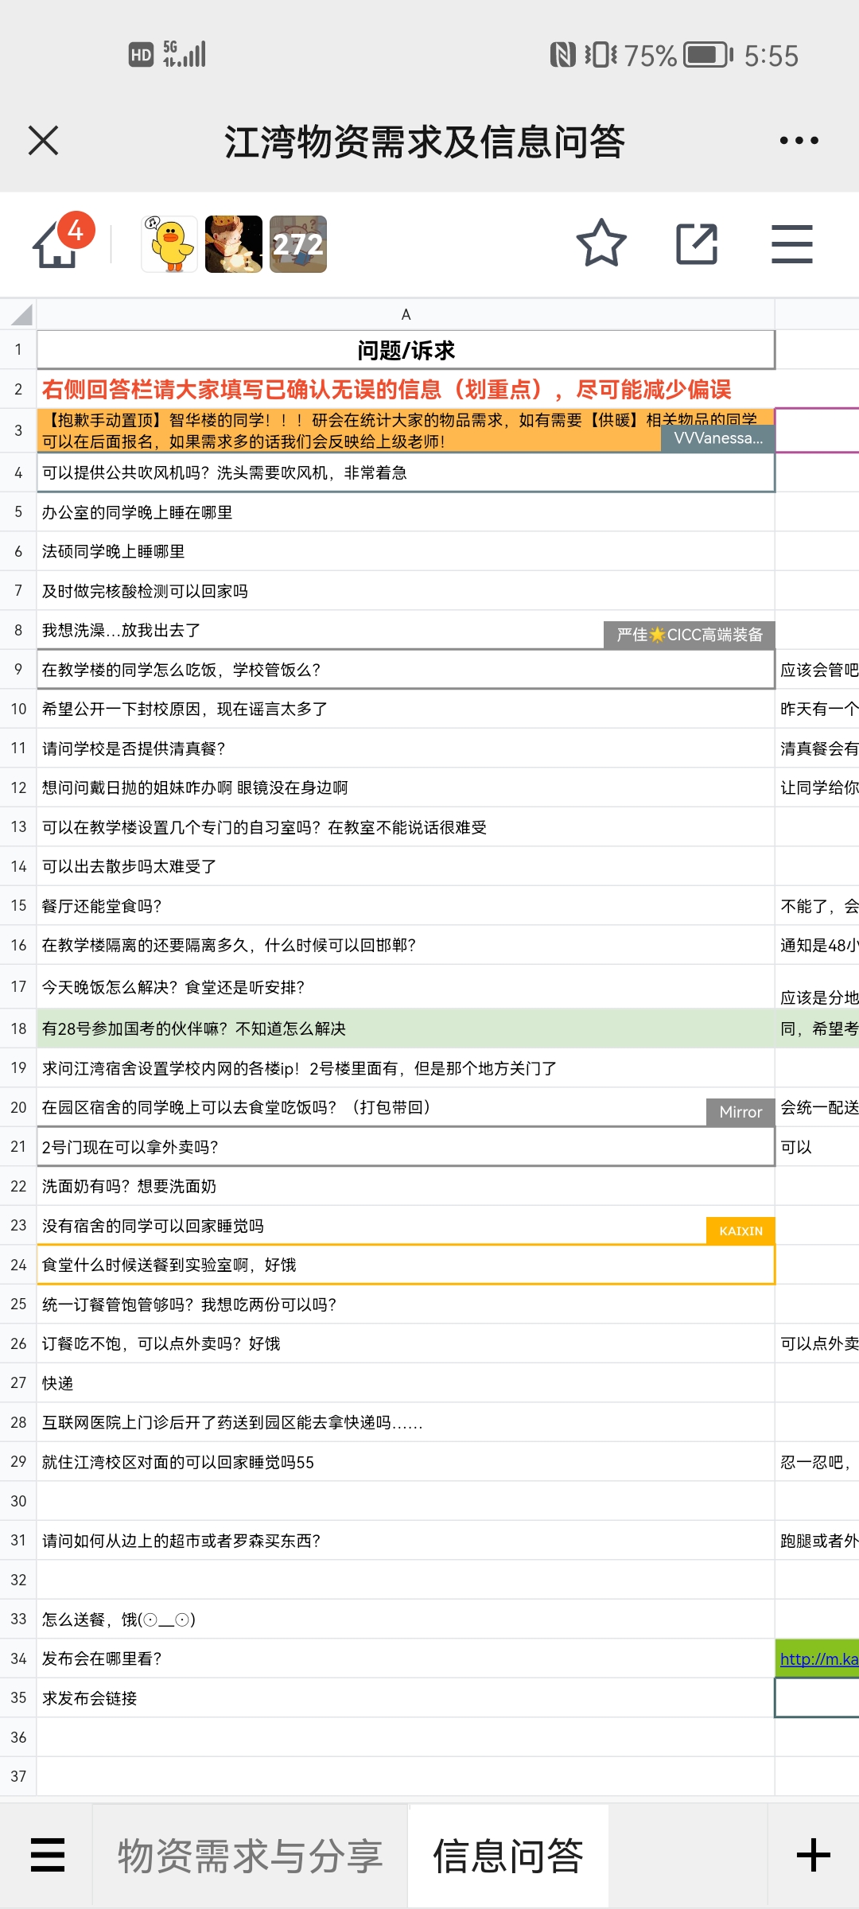The width and height of the screenshot is (859, 1909).
Task: Select the orange 抱歉手动置顶 cell
Action: coord(406,430)
